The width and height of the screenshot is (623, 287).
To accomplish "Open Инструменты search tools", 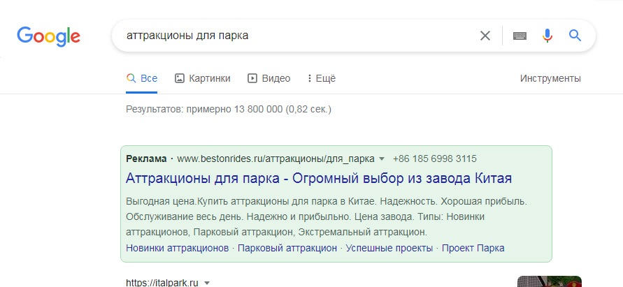I will (550, 78).
